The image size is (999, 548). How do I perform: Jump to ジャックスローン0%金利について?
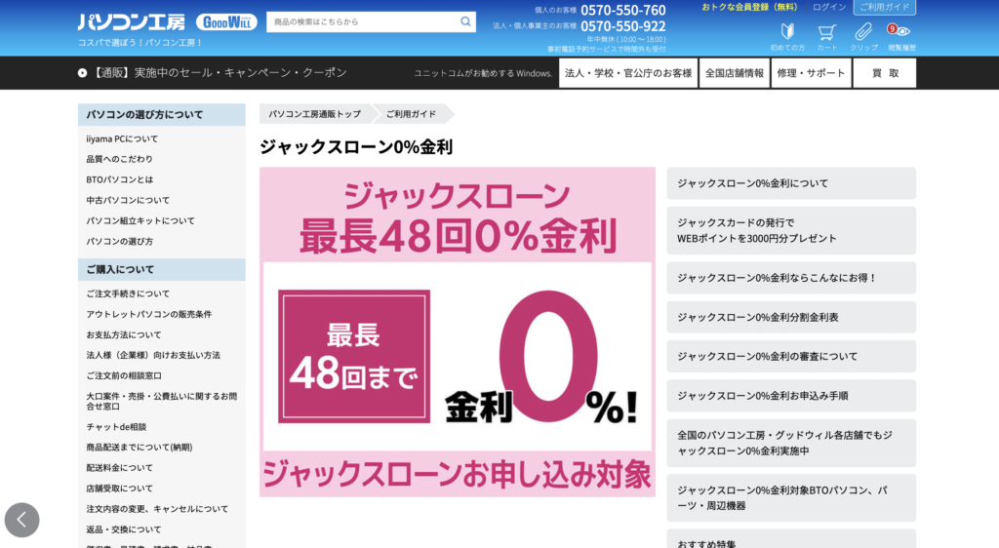pos(791,183)
